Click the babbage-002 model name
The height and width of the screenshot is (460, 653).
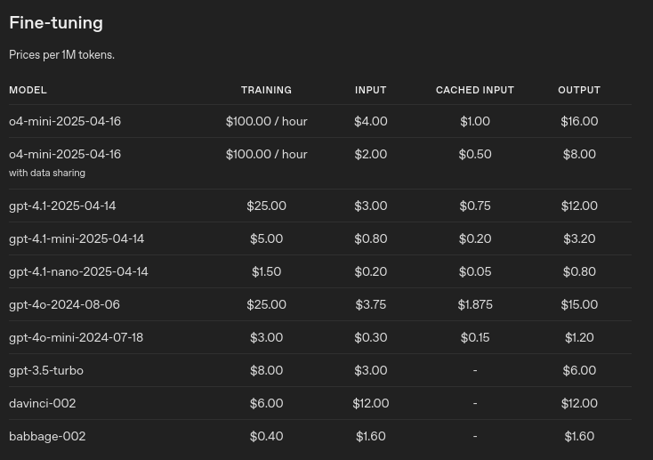pyautogui.click(x=47, y=436)
